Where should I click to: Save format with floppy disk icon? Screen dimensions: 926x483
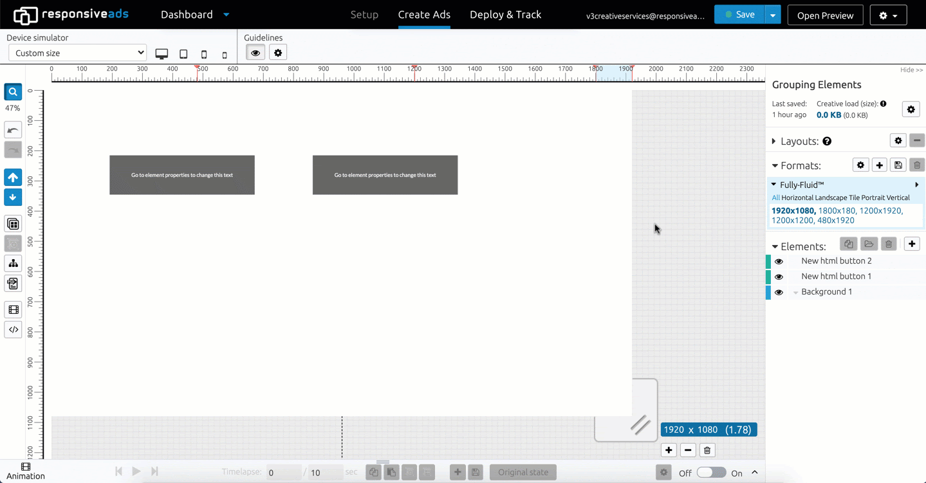click(898, 165)
